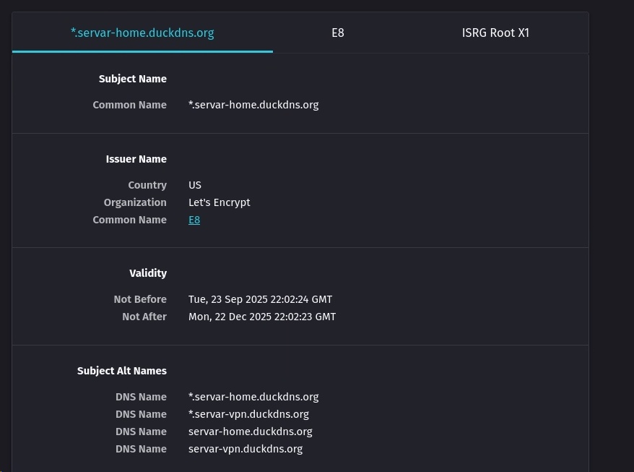Image resolution: width=634 pixels, height=472 pixels.
Task: Click the issuer country value US
Action: pyautogui.click(x=195, y=185)
